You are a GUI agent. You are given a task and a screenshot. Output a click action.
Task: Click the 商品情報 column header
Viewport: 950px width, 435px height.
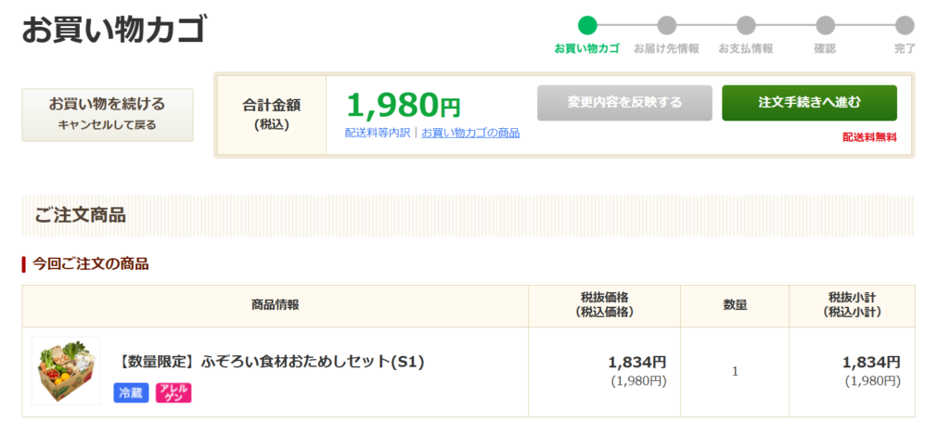pos(275,305)
